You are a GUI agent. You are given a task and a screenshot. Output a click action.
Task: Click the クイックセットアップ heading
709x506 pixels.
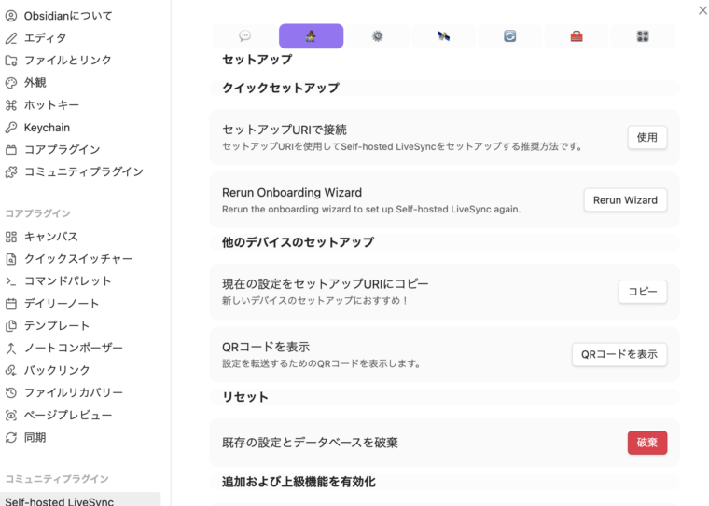click(281, 89)
